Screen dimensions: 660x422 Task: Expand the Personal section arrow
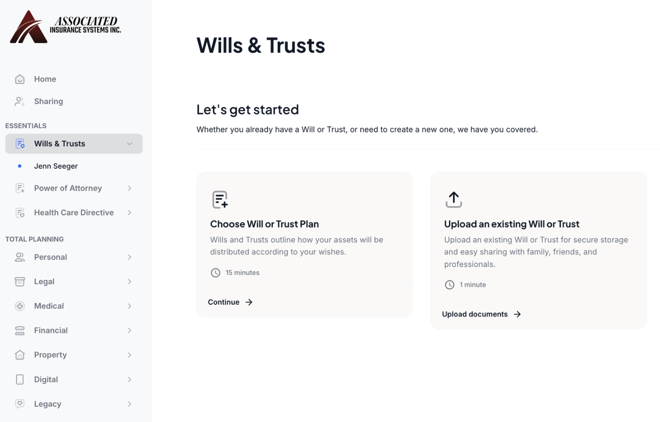pyautogui.click(x=130, y=257)
